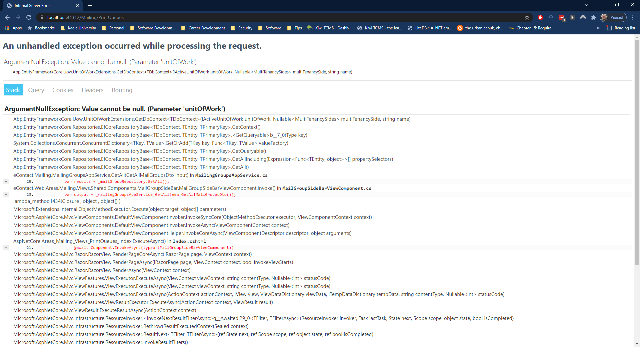The width and height of the screenshot is (640, 347).
Task: Open the Reading list
Action: click(621, 28)
